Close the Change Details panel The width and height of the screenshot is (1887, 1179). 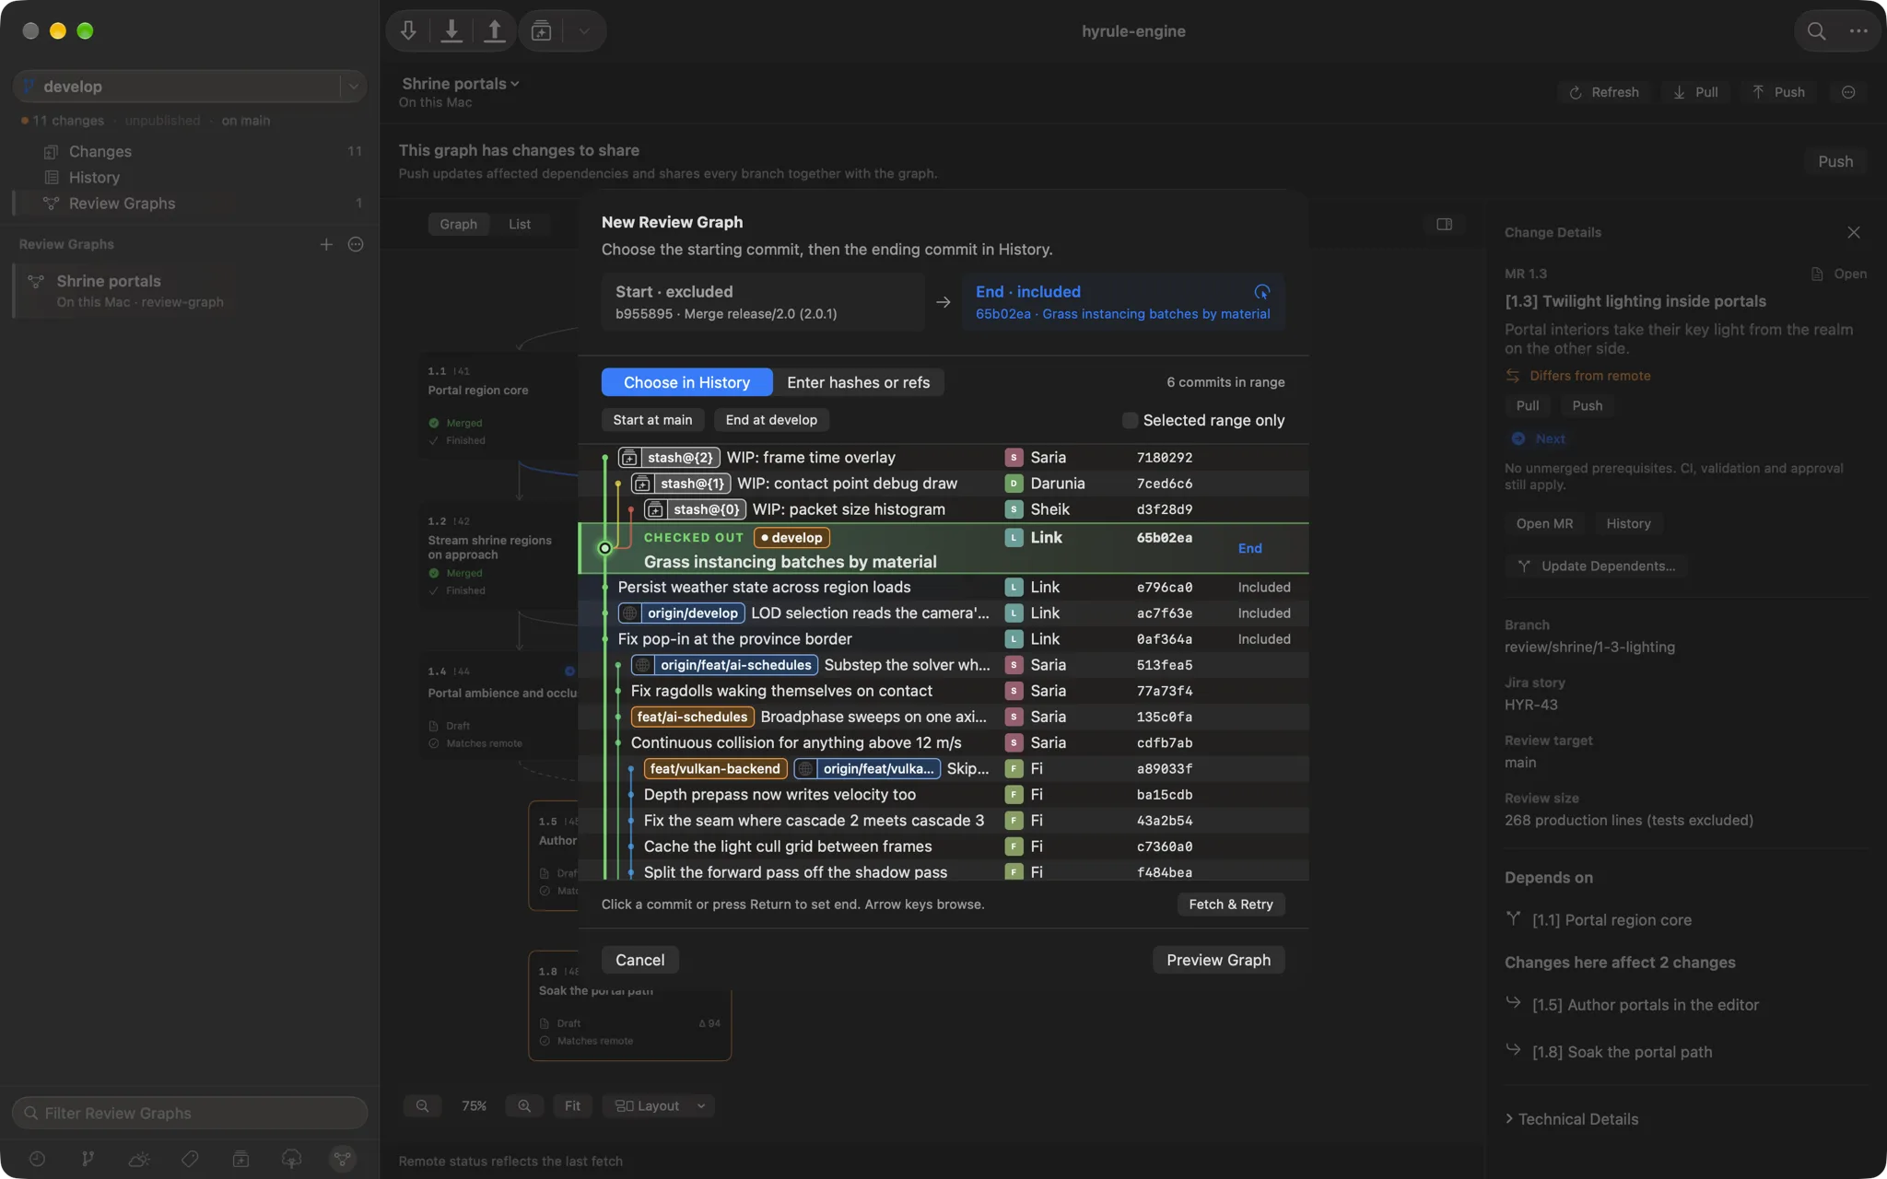pos(1854,232)
